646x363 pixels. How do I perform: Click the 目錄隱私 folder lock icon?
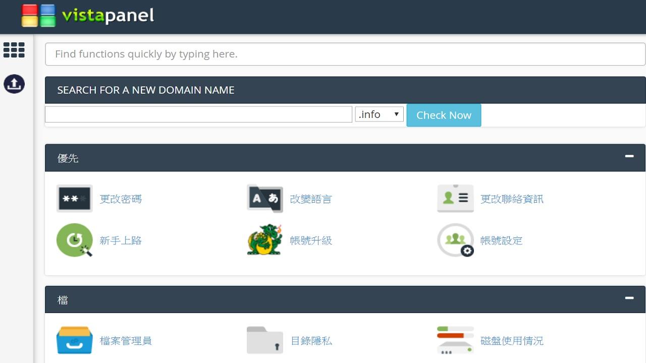coord(264,340)
